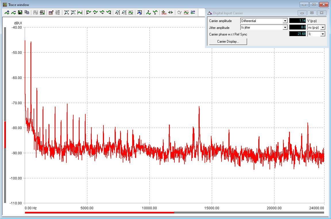
Task: Click the red horizontal range bar under the graph
Action: pos(99,212)
